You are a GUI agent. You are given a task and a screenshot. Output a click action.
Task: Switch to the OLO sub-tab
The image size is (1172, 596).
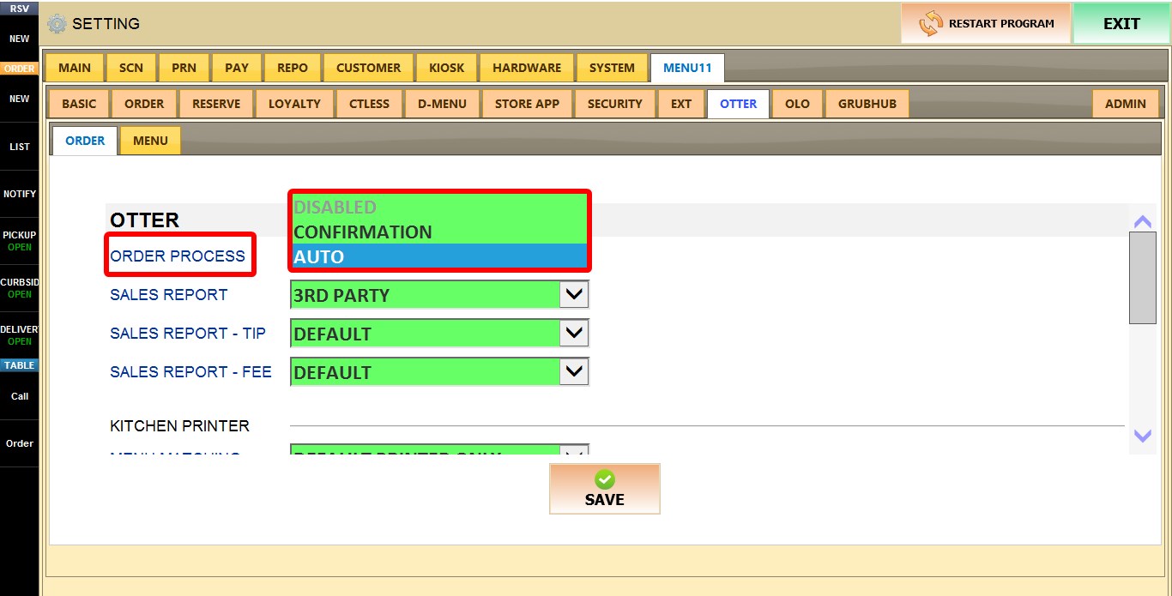(x=797, y=104)
